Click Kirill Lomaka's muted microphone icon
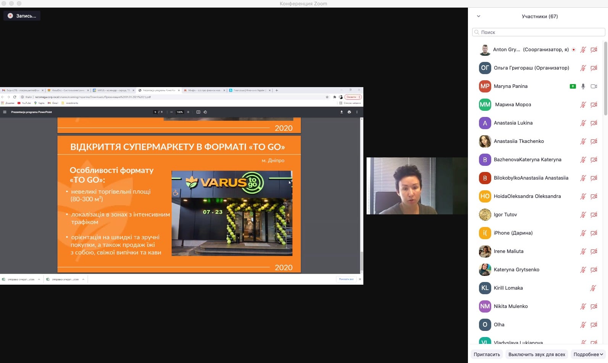This screenshot has width=608, height=363. (593, 288)
